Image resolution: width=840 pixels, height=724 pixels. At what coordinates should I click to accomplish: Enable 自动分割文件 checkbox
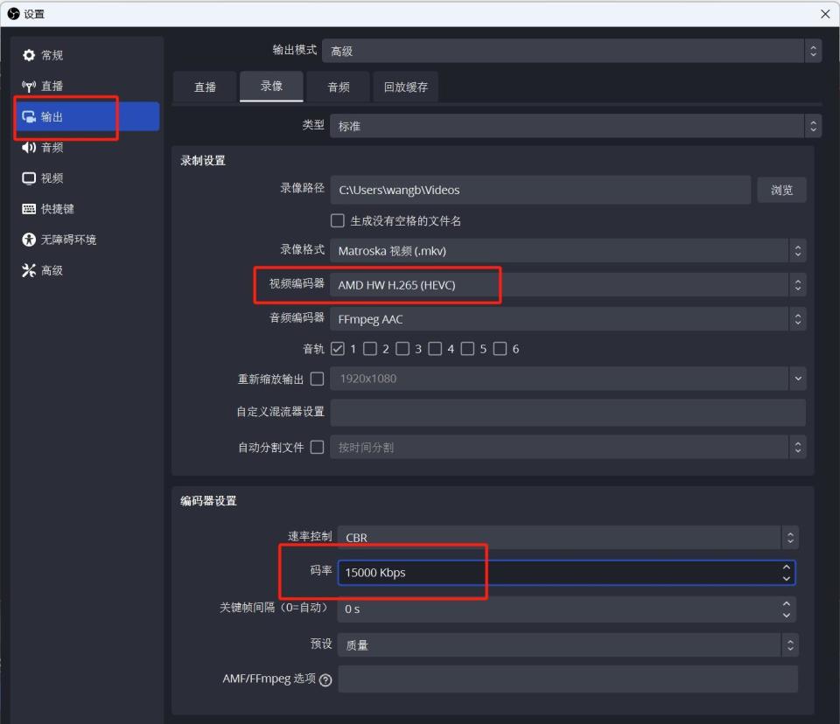[317, 447]
